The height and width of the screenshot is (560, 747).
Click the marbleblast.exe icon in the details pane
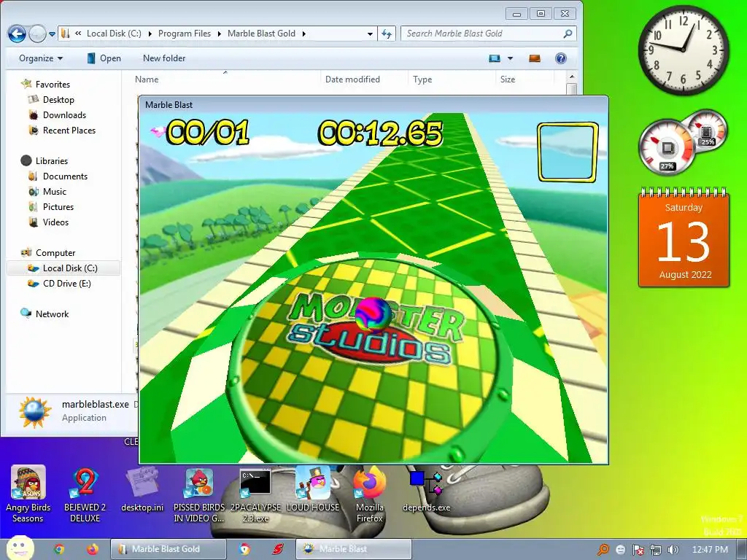(x=34, y=412)
